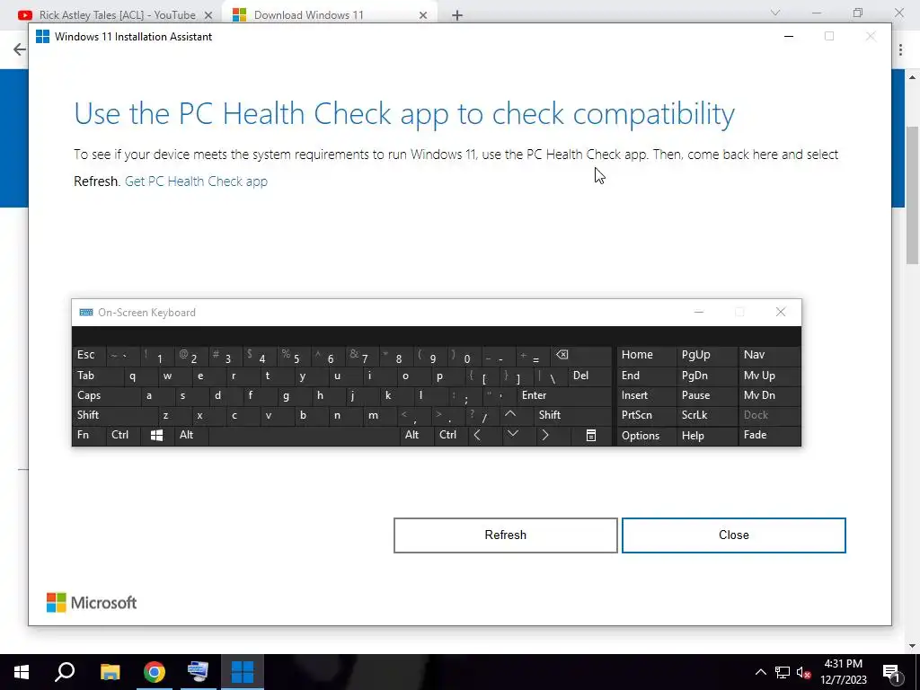Open taskbar Search
Image resolution: width=920 pixels, height=690 pixels.
(65, 672)
